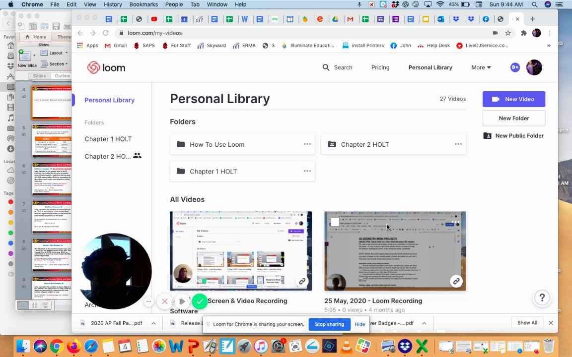Viewport: 572px width, 357px height.
Task: Open the Apps bookmark shortcut
Action: [87, 46]
